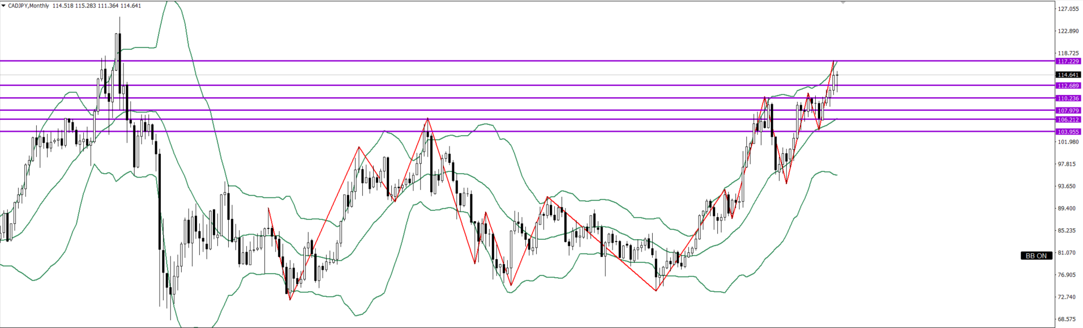Click the 107.979 horizontal line label
Viewport: 1083px width, 328px height.
1068,111
